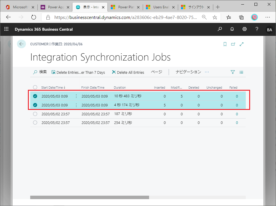276x206 pixels.
Task: Open the browser profile avatar
Action: (x=254, y=17)
